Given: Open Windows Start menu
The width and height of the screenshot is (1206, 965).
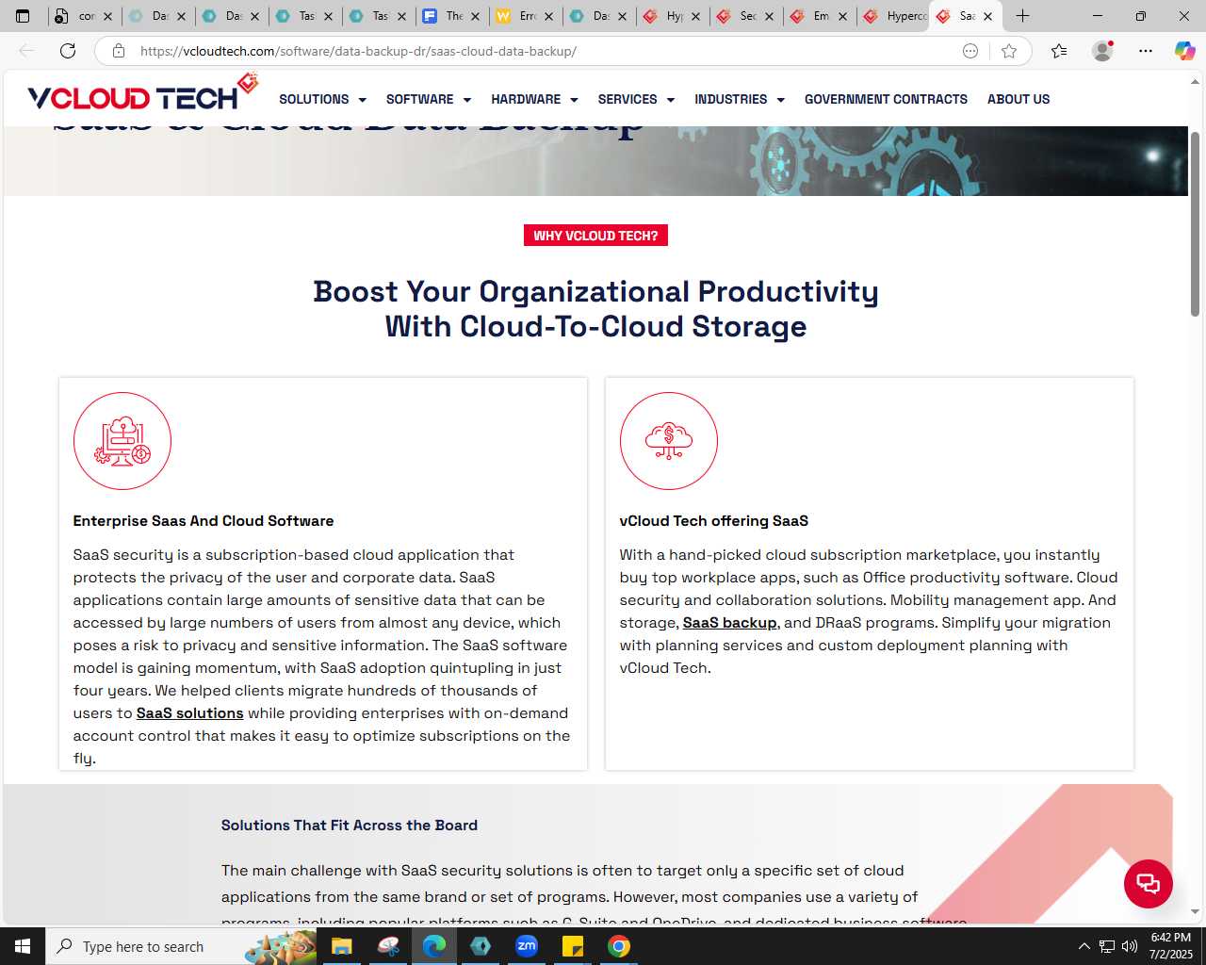Looking at the screenshot, I should (x=23, y=946).
